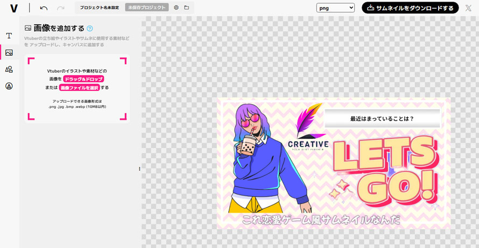Click the redo arrow

pos(61,8)
